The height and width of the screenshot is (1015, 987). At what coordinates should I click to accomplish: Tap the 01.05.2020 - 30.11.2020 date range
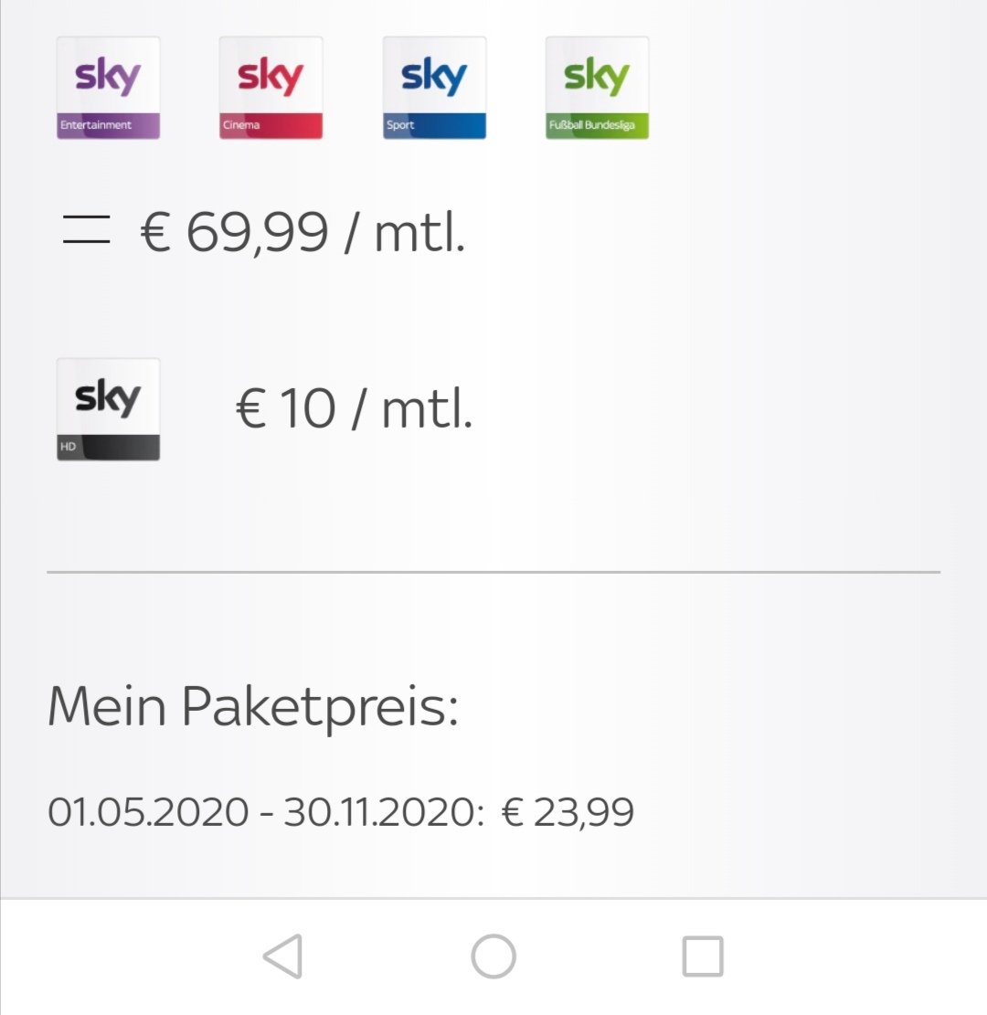click(266, 812)
